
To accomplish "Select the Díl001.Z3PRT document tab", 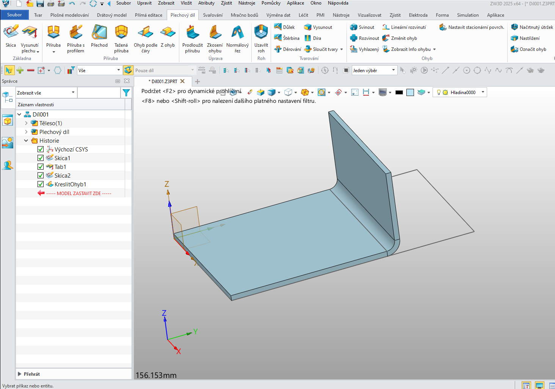I will click(x=163, y=81).
